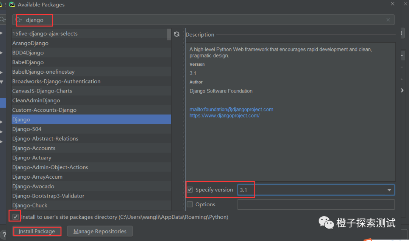Open the mailto foundation@djangoproject.com link
This screenshot has width=409, height=241.
231,109
